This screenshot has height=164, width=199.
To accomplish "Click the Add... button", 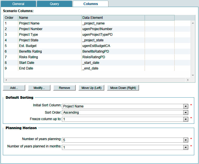I will click(14, 88).
